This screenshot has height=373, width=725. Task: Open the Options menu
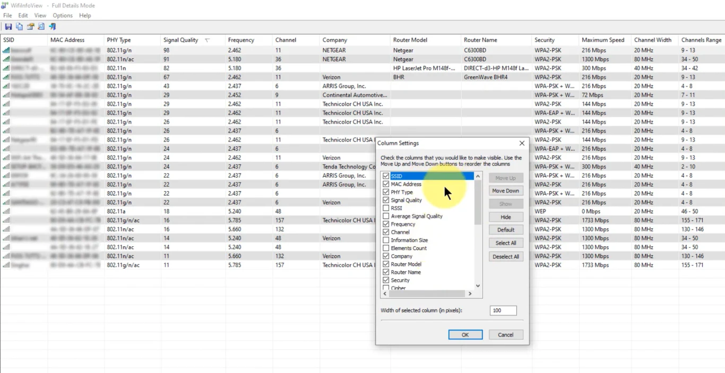pos(62,15)
